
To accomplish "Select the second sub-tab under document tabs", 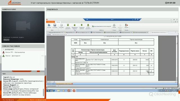I will pos(59,35).
